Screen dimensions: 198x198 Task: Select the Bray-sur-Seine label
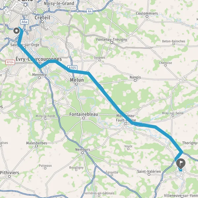173,113
